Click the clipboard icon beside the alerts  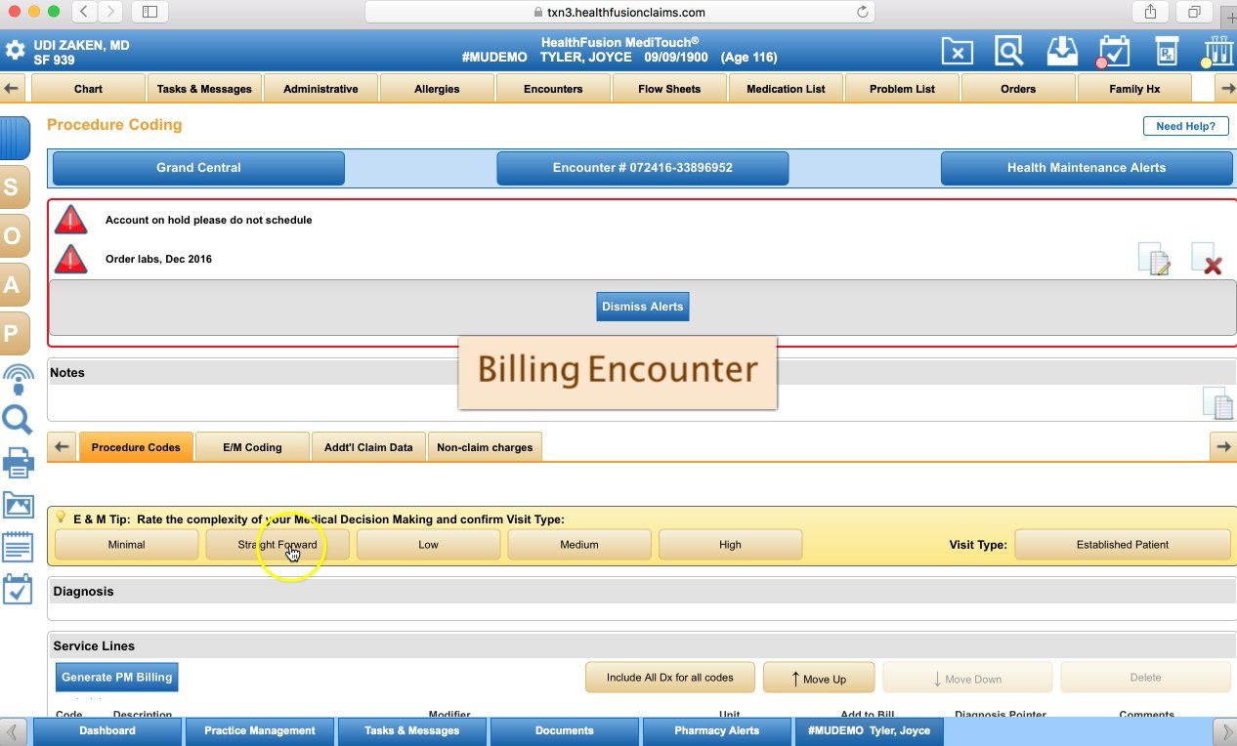(1155, 258)
